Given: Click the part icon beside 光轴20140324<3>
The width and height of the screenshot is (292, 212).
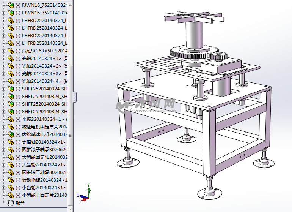Looking at the screenshot, I should point(11,74).
